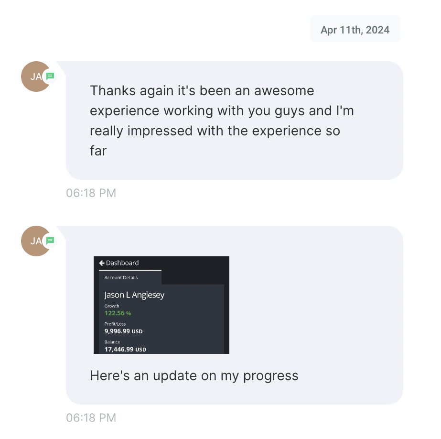This screenshot has height=439, width=441.
Task: Click the first JA avatar circle
Action: click(x=36, y=77)
